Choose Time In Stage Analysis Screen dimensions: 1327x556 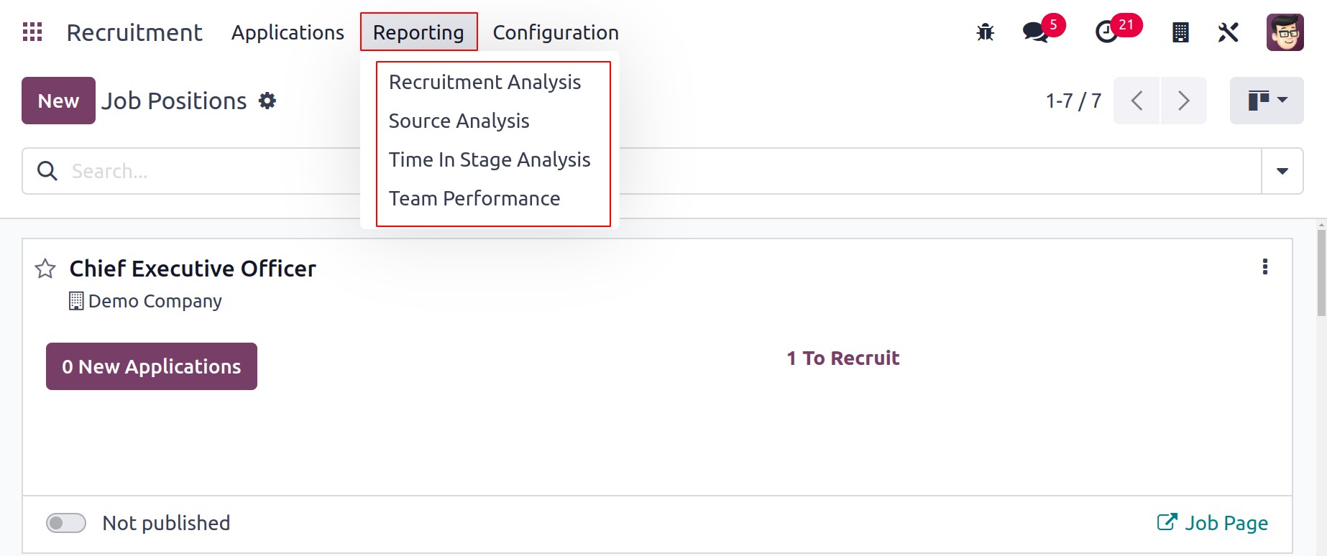click(x=490, y=159)
